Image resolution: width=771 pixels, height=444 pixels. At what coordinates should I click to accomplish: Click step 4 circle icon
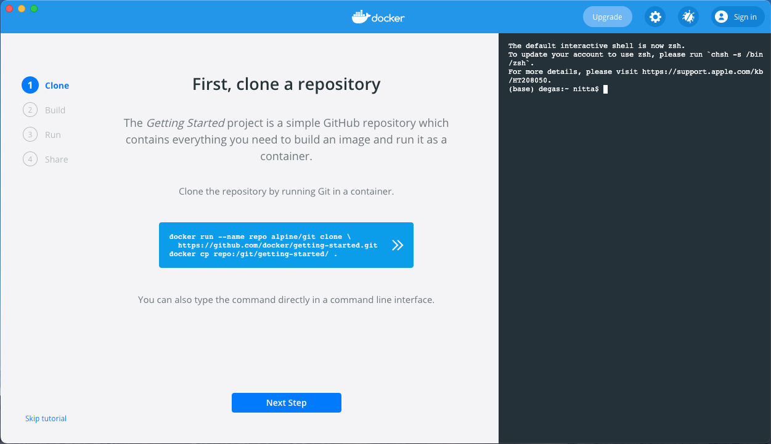tap(30, 159)
